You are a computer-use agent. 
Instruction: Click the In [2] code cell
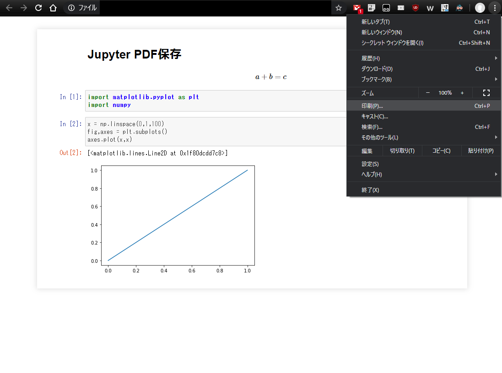(216, 132)
